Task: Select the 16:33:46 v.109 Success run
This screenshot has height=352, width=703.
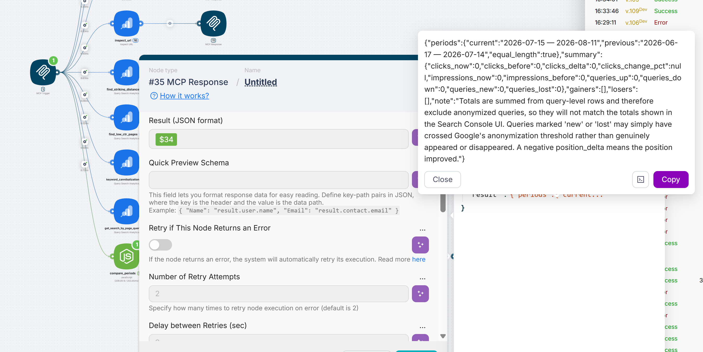Action: point(636,11)
